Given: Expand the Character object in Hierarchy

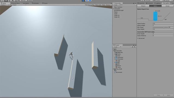Looking at the screenshot, I should pos(114,9).
